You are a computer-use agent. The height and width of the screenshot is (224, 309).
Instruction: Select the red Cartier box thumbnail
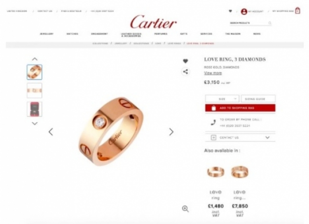coord(35,109)
